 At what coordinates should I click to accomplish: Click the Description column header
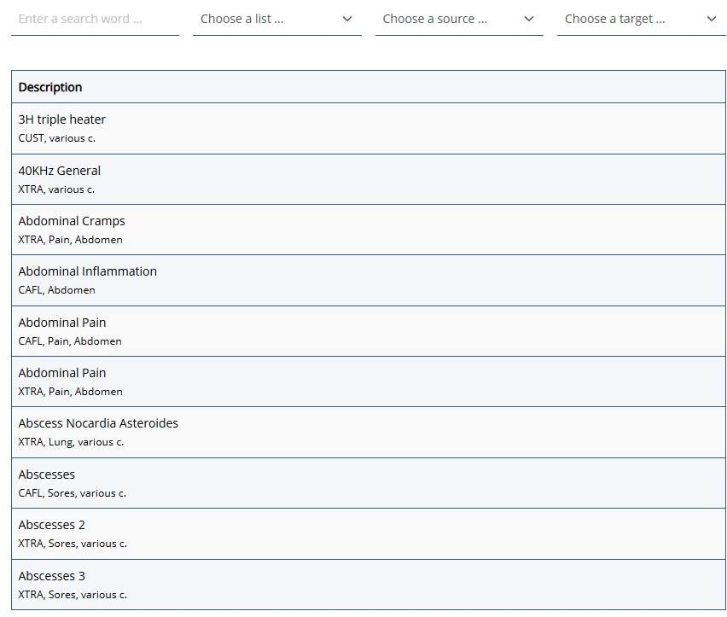50,87
